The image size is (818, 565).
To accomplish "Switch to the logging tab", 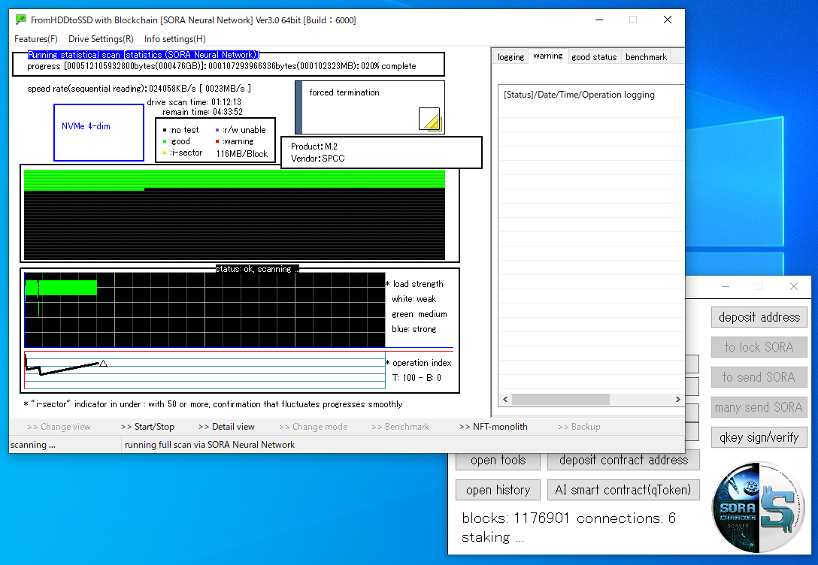I will (510, 57).
